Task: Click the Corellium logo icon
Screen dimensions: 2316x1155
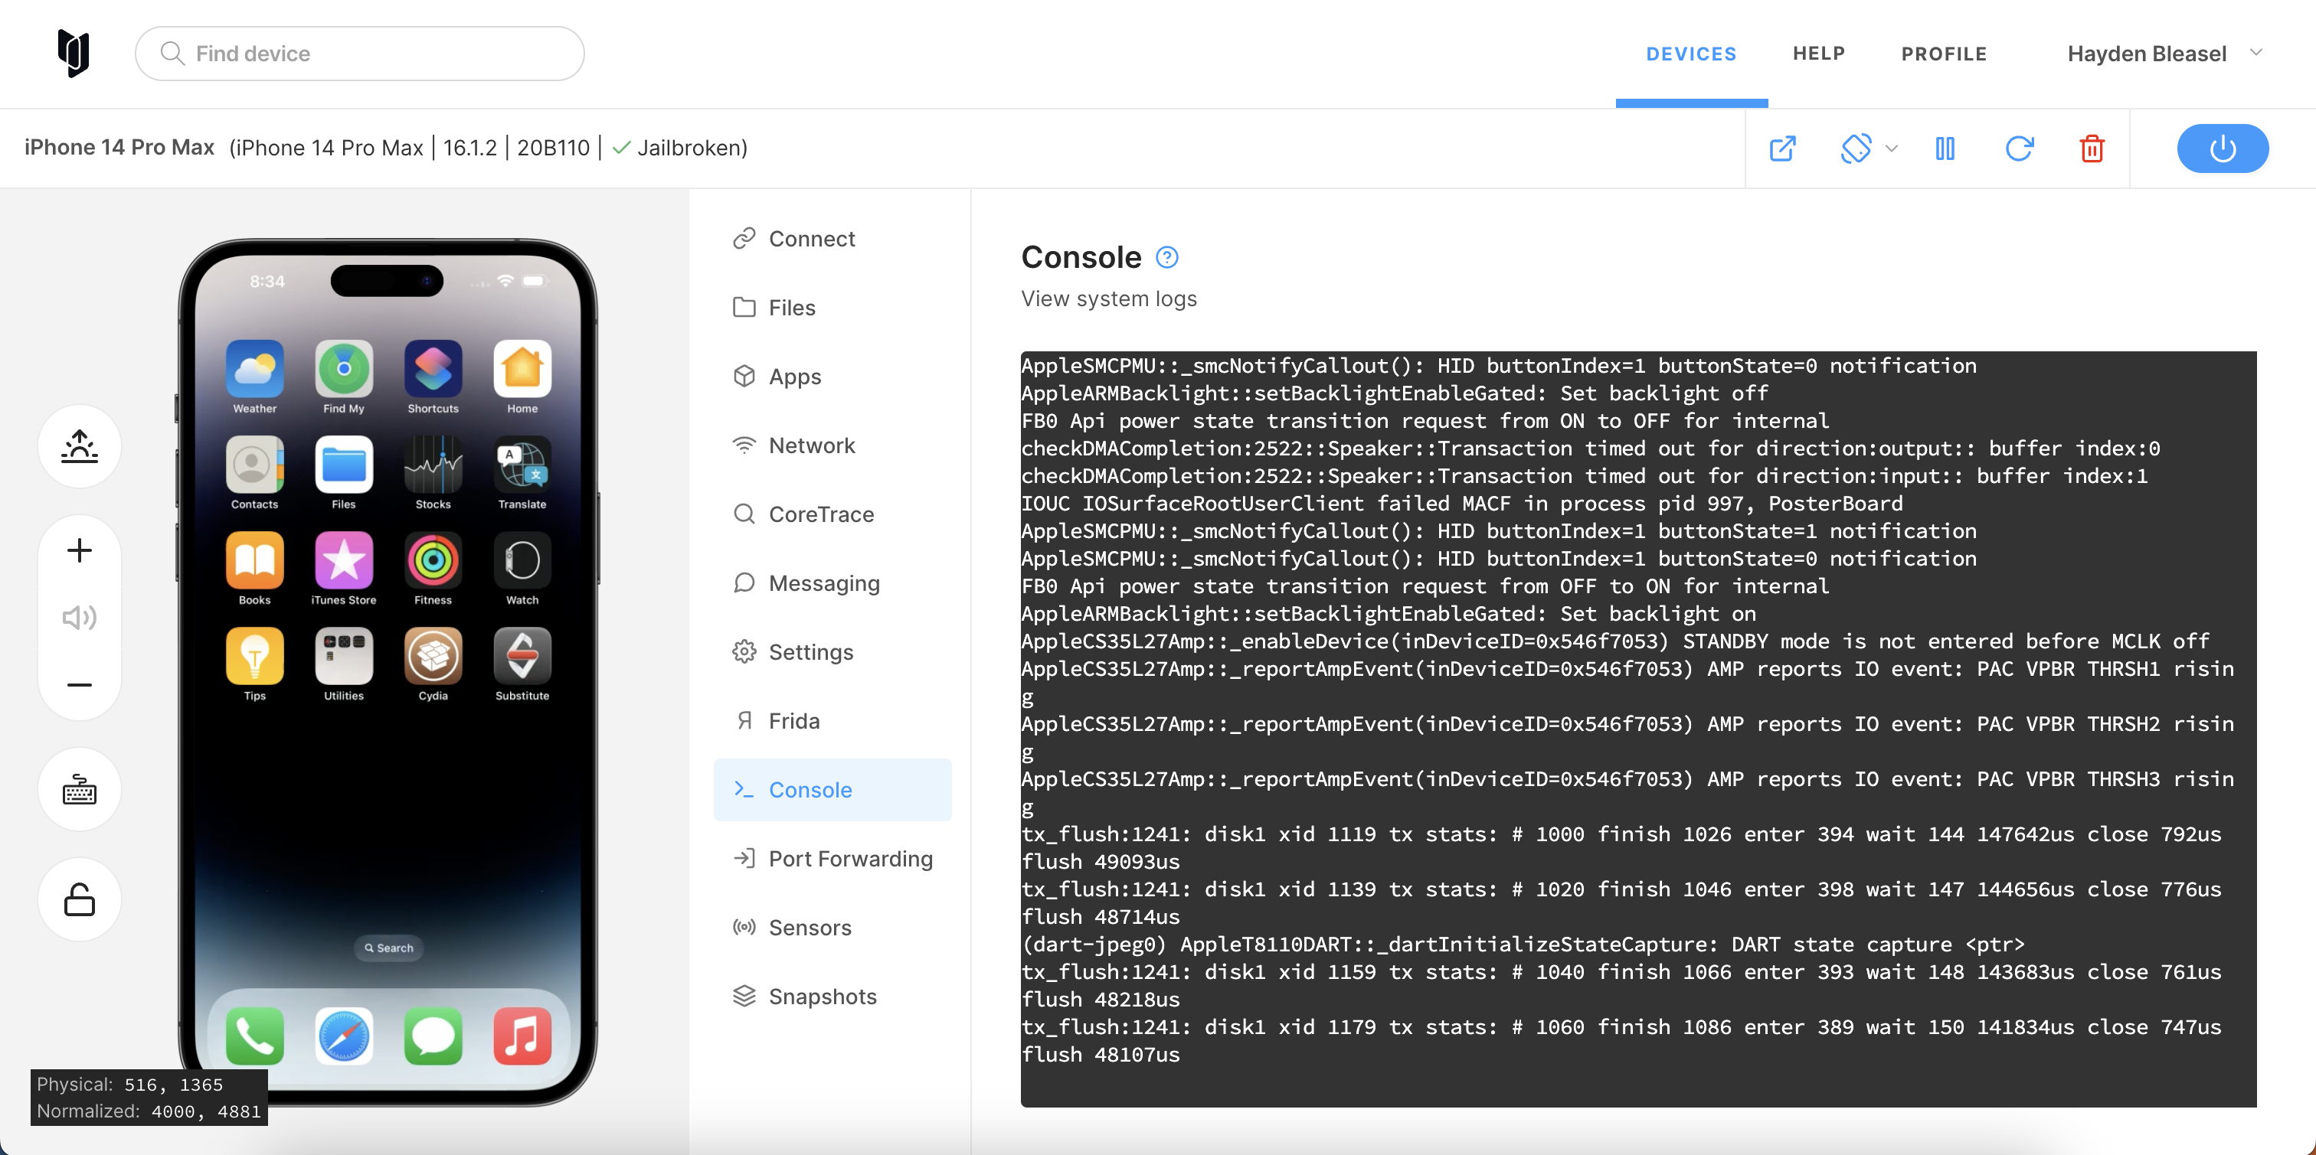Action: click(74, 53)
